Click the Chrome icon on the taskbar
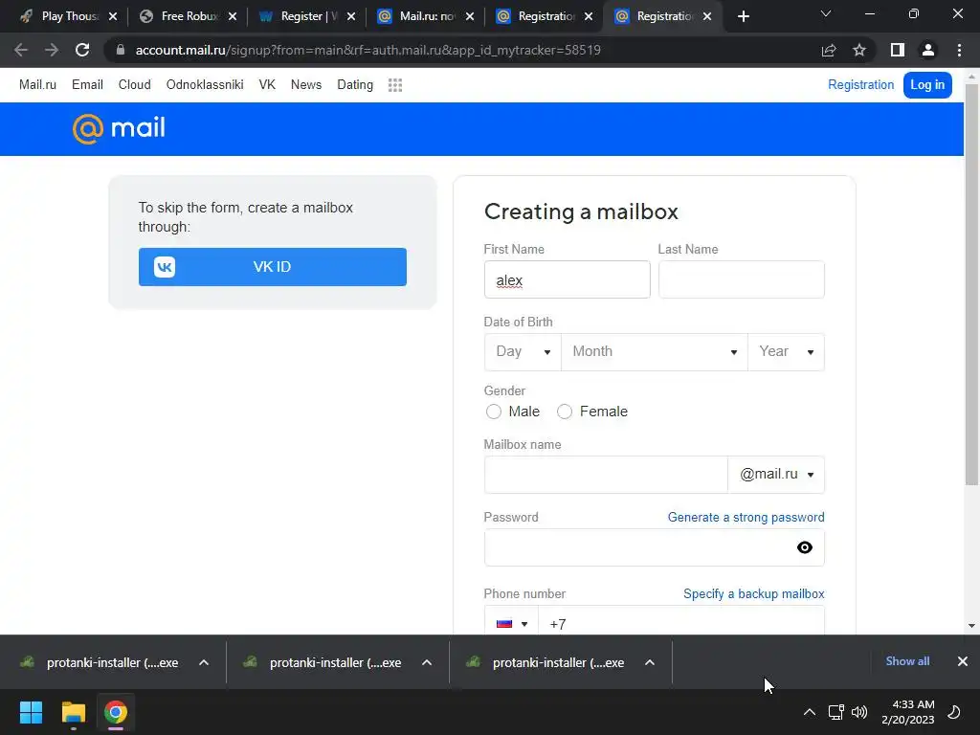 tap(116, 712)
